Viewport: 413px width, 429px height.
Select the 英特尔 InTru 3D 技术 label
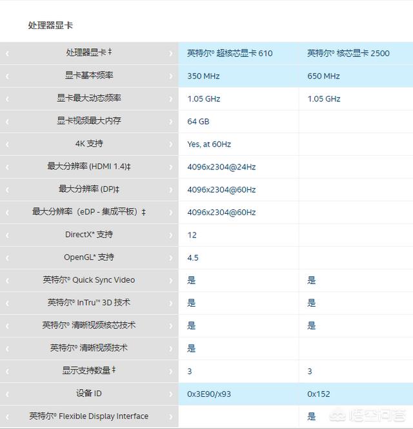89,303
